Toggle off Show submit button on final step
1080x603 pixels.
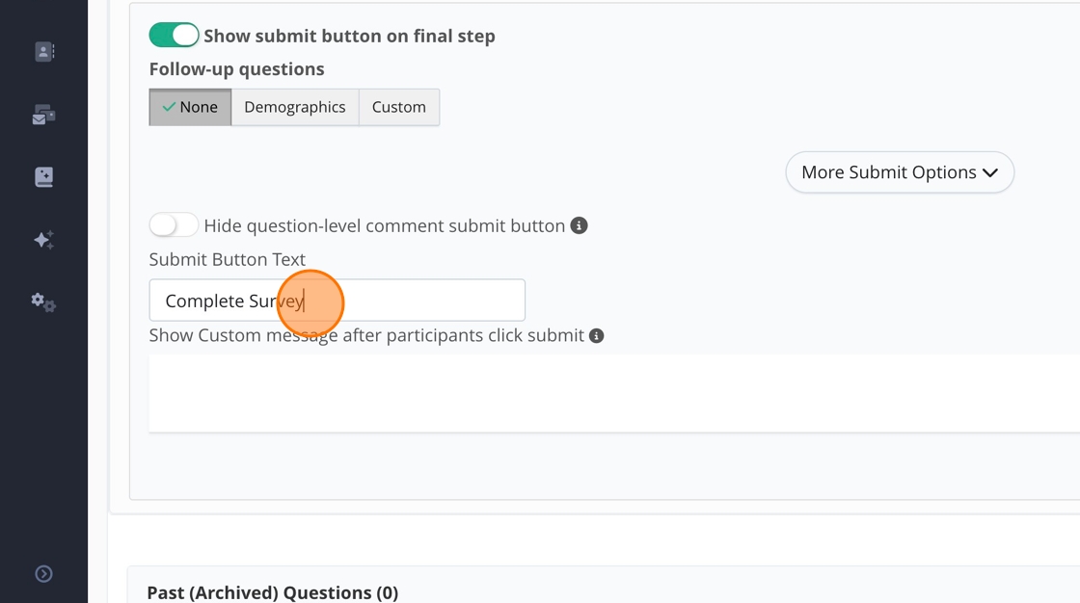(x=174, y=36)
